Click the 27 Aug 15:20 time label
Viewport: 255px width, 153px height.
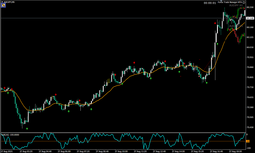click(x=197, y=151)
